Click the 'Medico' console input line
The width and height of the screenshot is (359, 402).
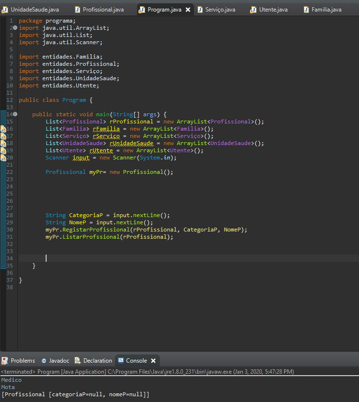11,380
